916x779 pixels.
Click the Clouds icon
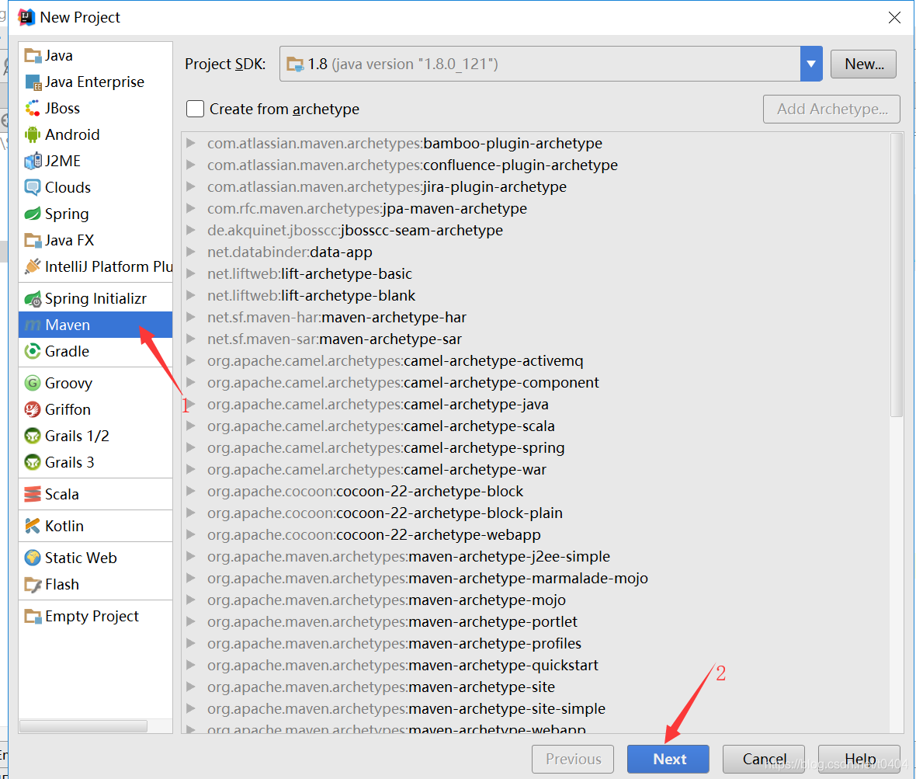pyautogui.click(x=33, y=188)
